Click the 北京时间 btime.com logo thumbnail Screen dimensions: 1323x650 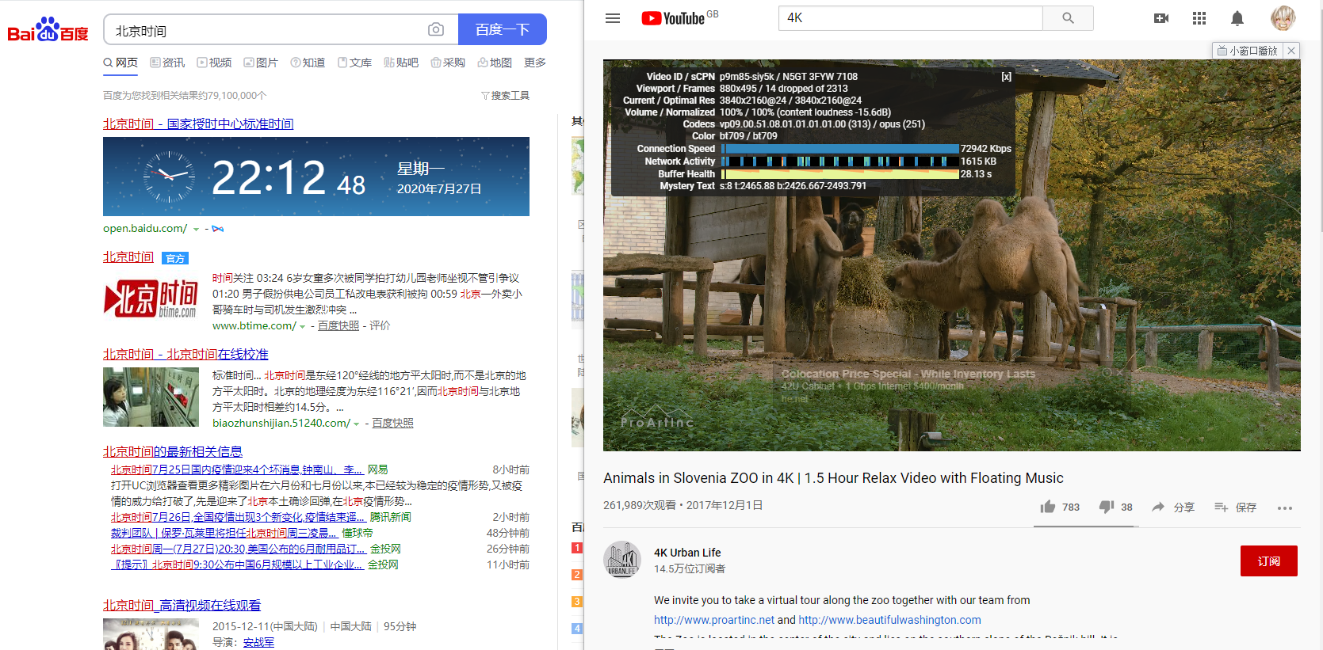(x=151, y=299)
